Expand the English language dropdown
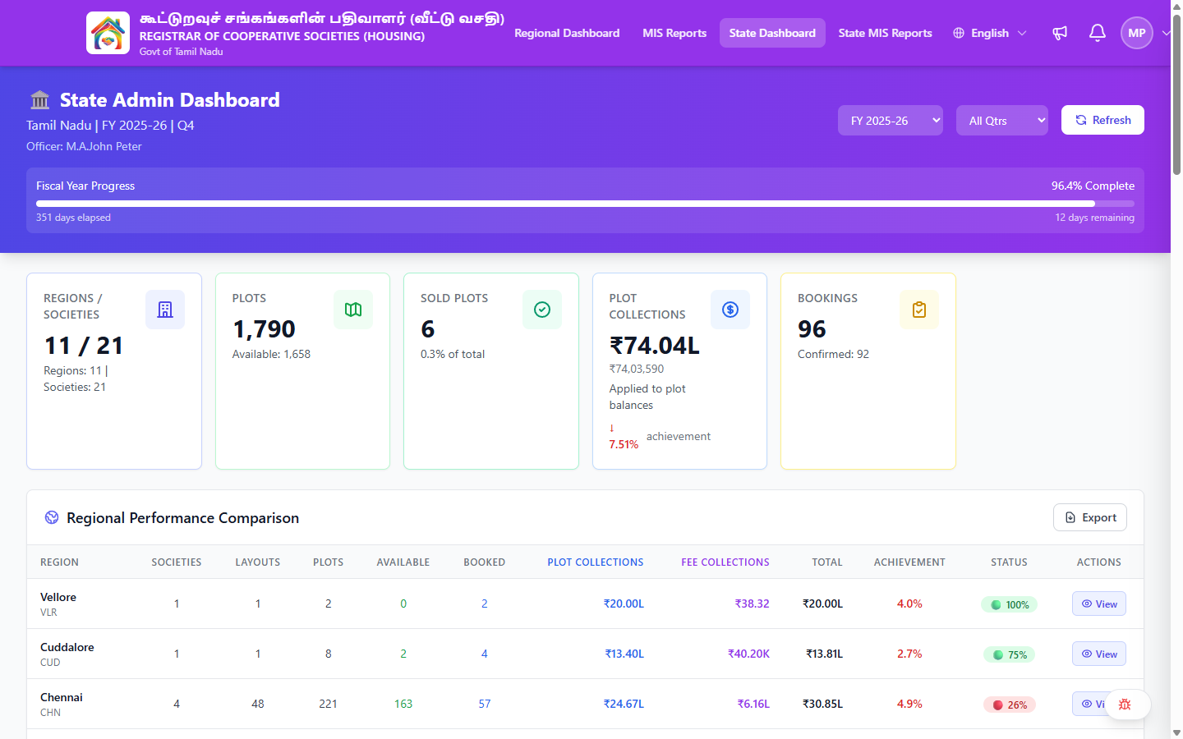This screenshot has height=739, width=1183. tap(990, 33)
